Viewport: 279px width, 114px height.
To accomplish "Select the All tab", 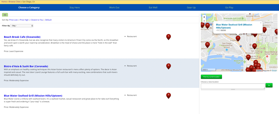I will (5, 15).
